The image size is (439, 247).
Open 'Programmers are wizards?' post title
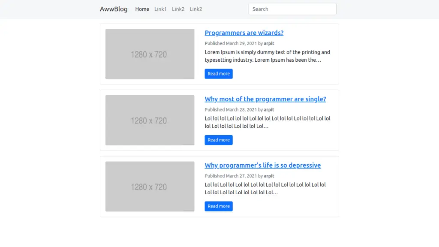(244, 33)
